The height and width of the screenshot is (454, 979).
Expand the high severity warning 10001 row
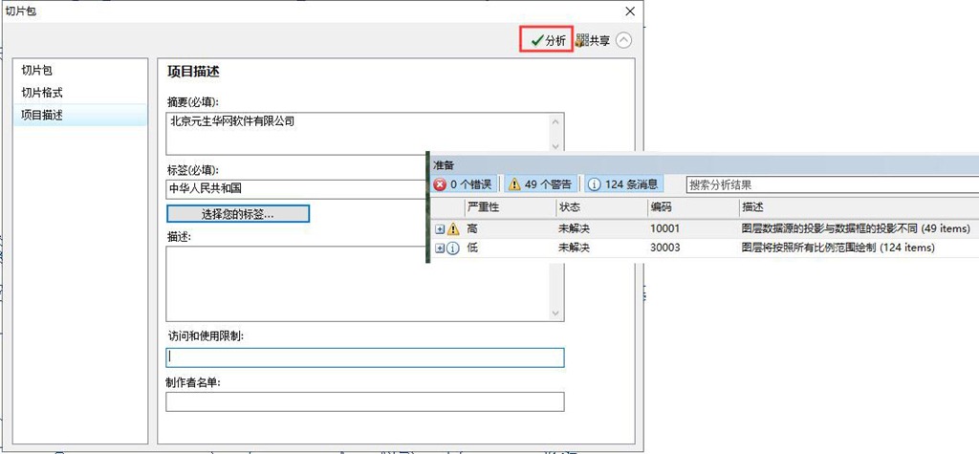coord(440,229)
